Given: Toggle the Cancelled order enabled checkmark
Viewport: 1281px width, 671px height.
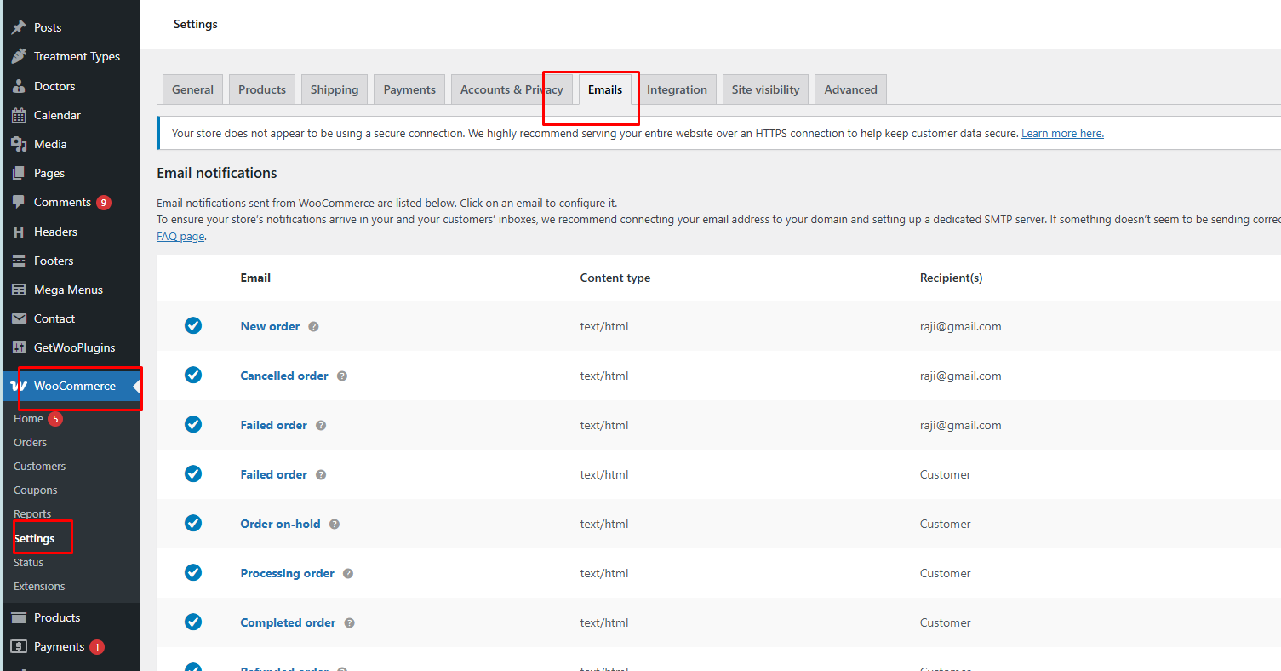Looking at the screenshot, I should 193,375.
